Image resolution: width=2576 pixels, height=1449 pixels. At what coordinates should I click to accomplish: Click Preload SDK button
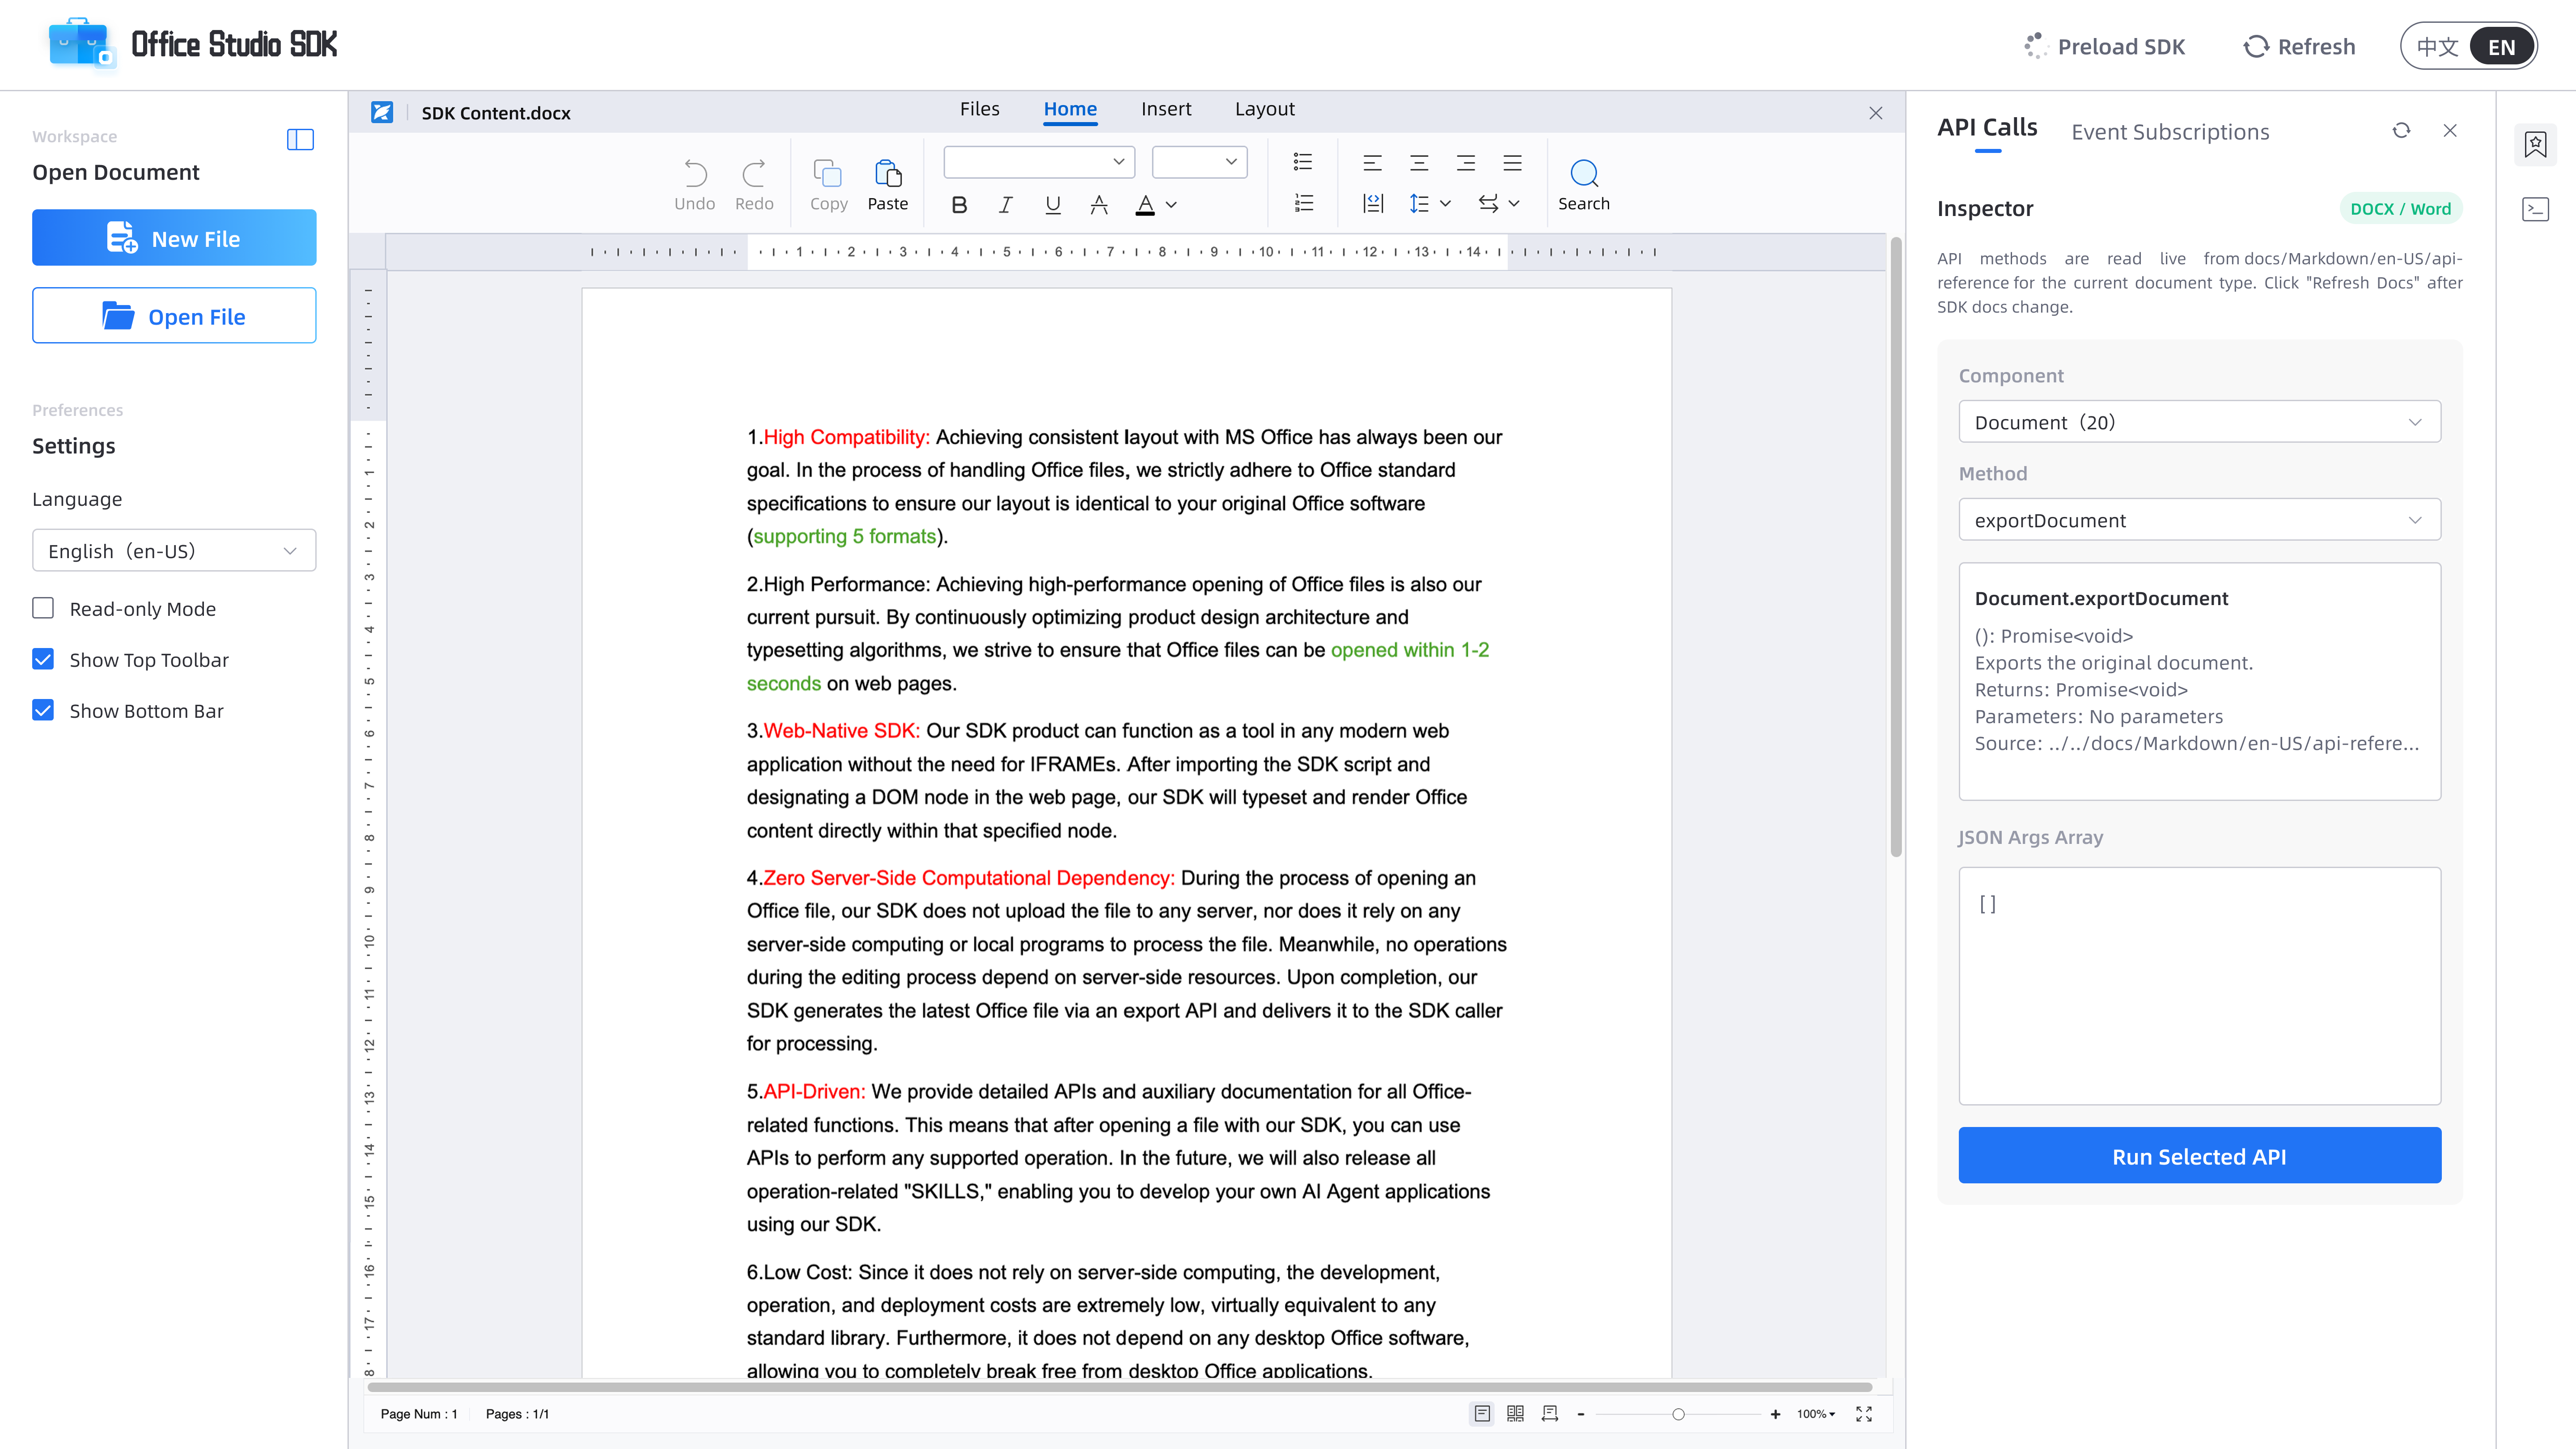(x=2105, y=47)
